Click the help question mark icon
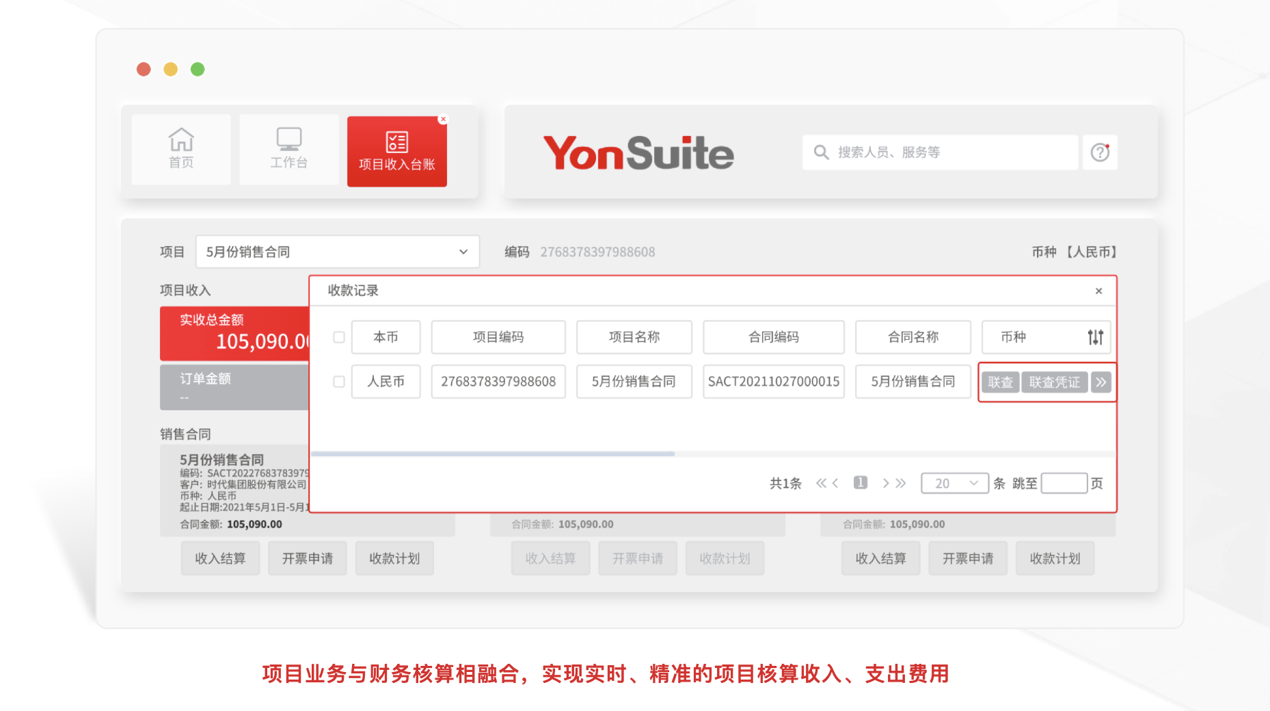This screenshot has height=711, width=1270. click(x=1100, y=152)
